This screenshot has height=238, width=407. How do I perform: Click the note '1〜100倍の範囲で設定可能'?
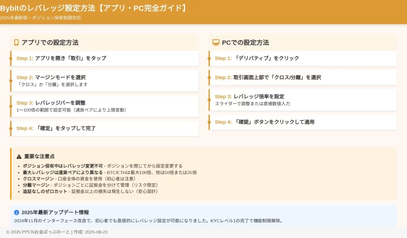(44, 110)
